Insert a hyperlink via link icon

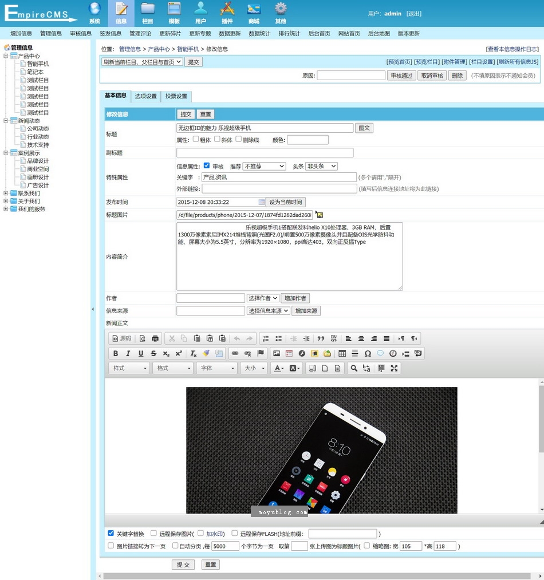235,354
